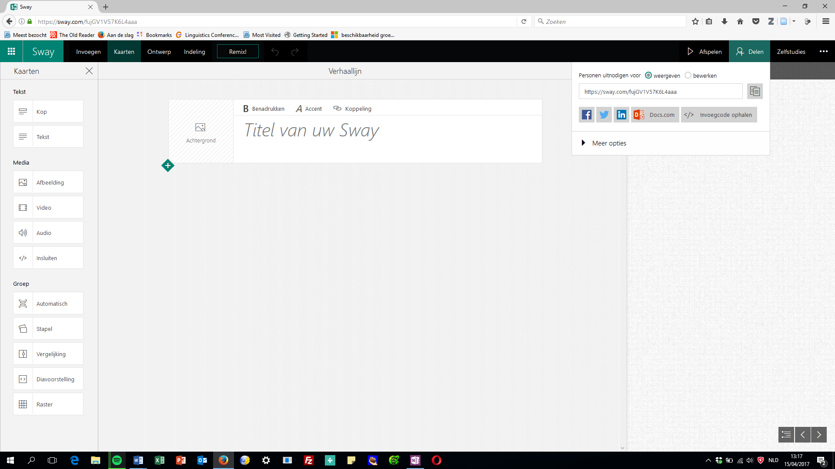Click the Twitter share icon

[x=604, y=115]
